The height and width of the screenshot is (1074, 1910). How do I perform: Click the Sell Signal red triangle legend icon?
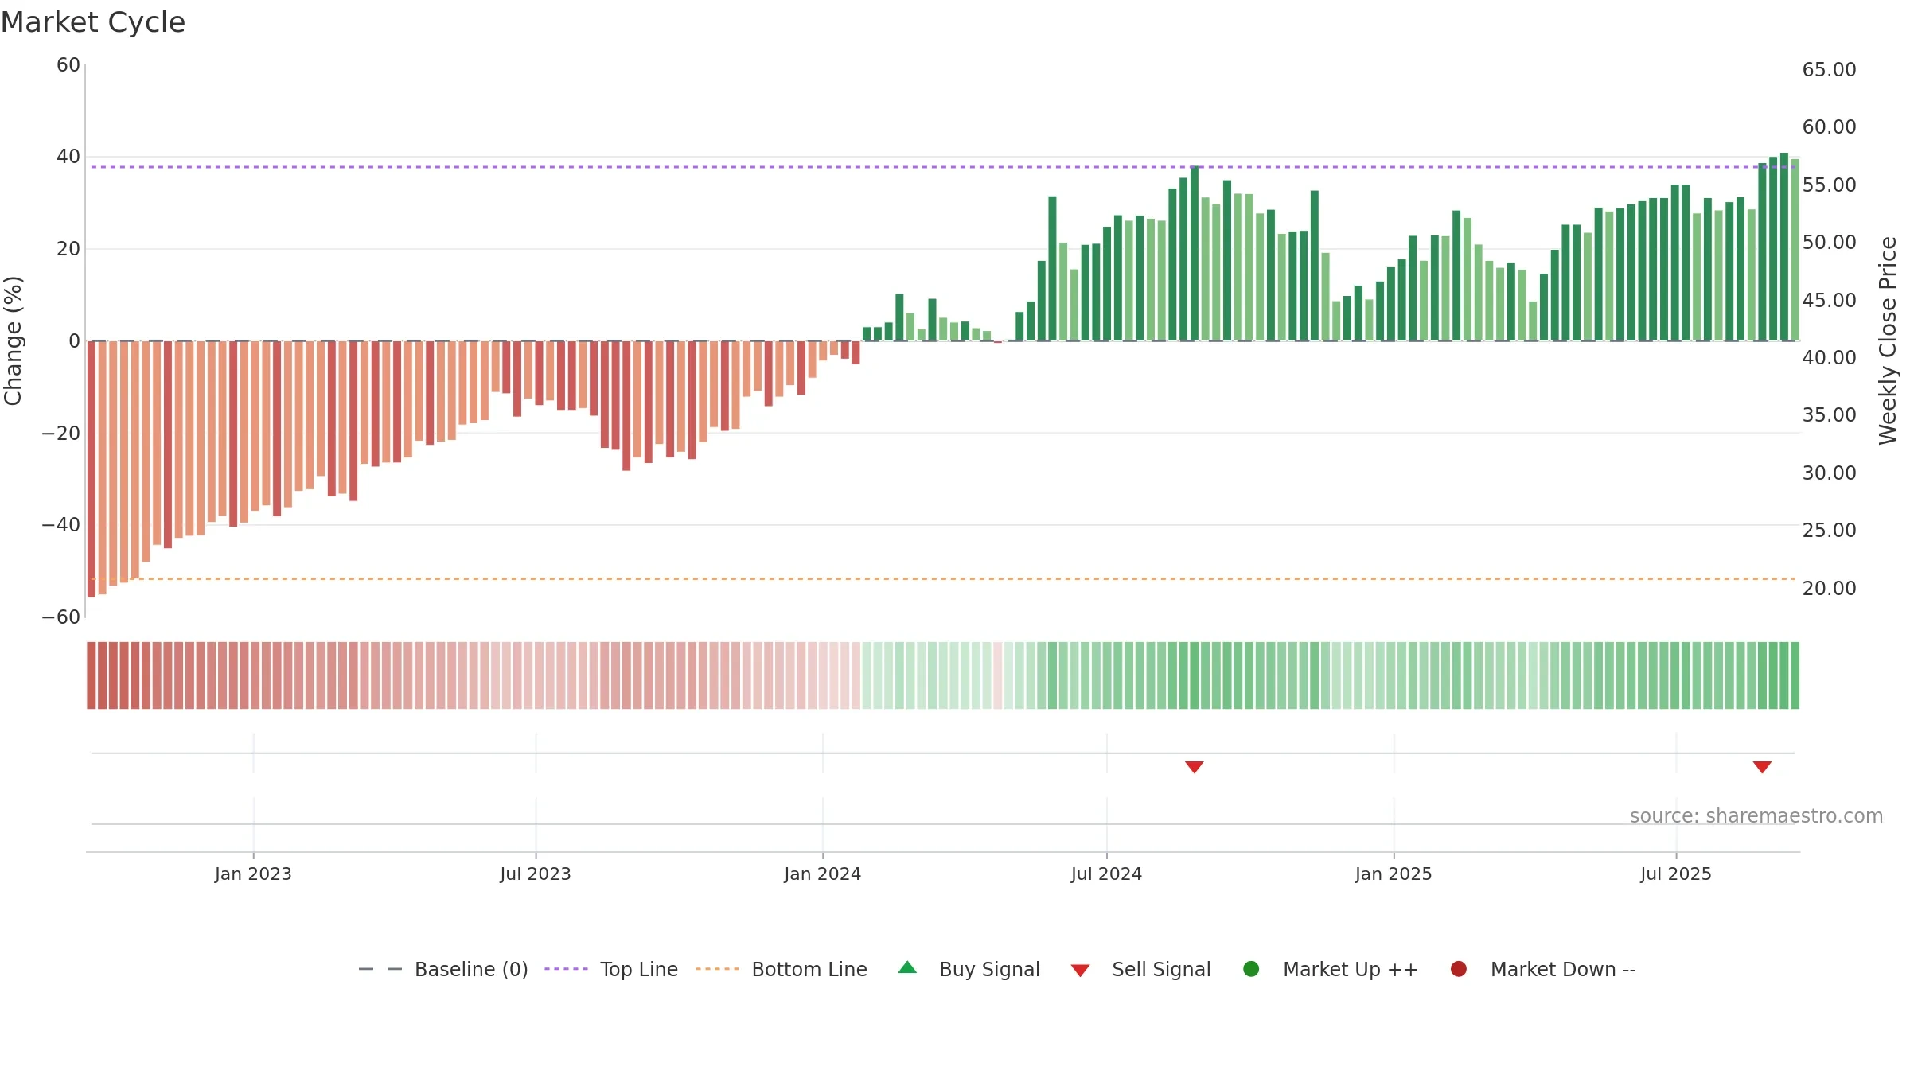click(1080, 971)
